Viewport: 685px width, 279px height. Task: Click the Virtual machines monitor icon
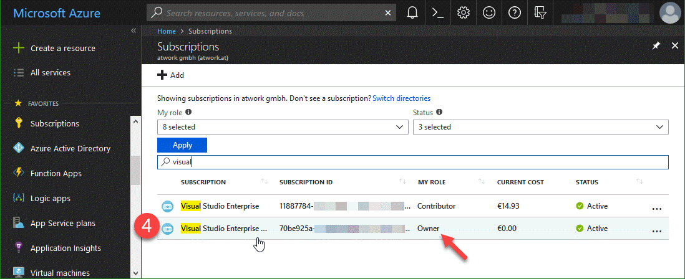18,273
